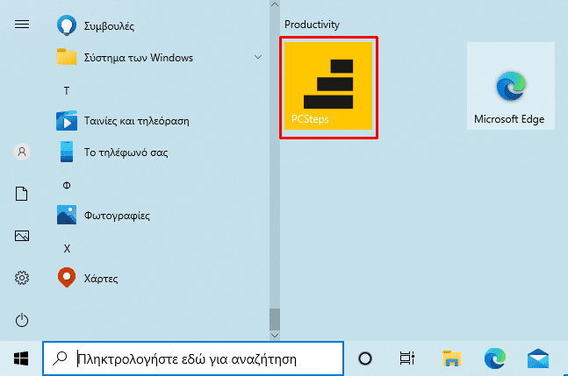Open the Start menu hamburger expand button
Viewport: 568px width, 376px height.
(x=22, y=25)
